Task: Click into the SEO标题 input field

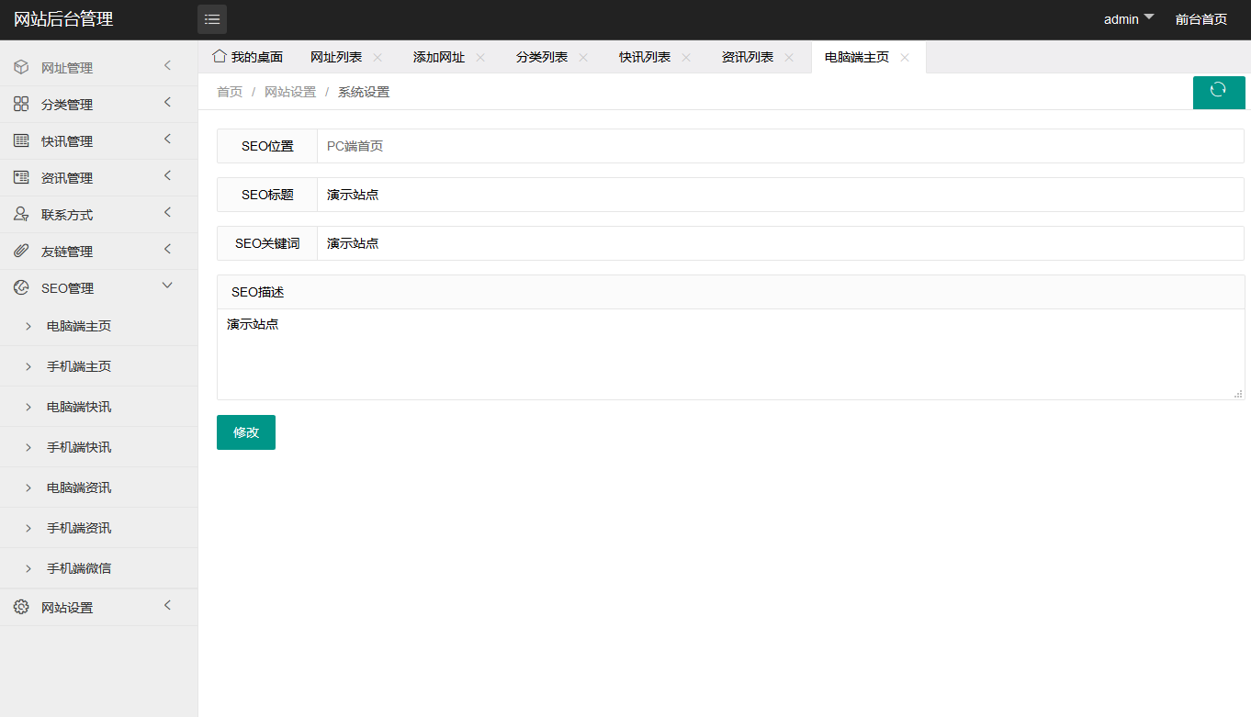Action: 779,195
